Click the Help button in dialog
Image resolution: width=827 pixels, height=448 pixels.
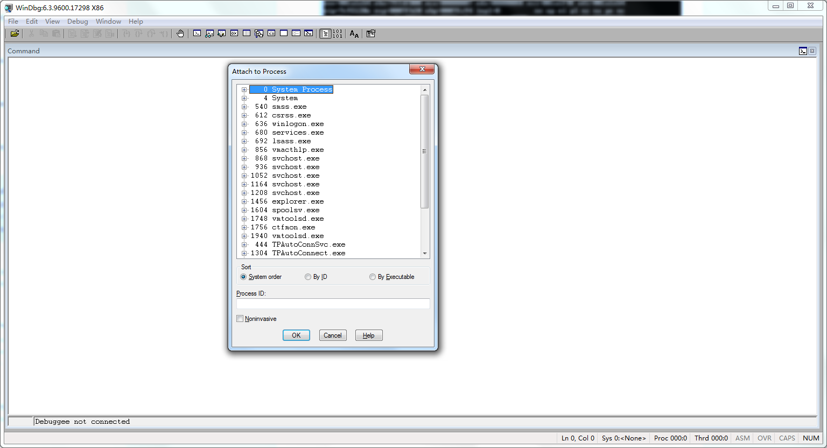(369, 335)
